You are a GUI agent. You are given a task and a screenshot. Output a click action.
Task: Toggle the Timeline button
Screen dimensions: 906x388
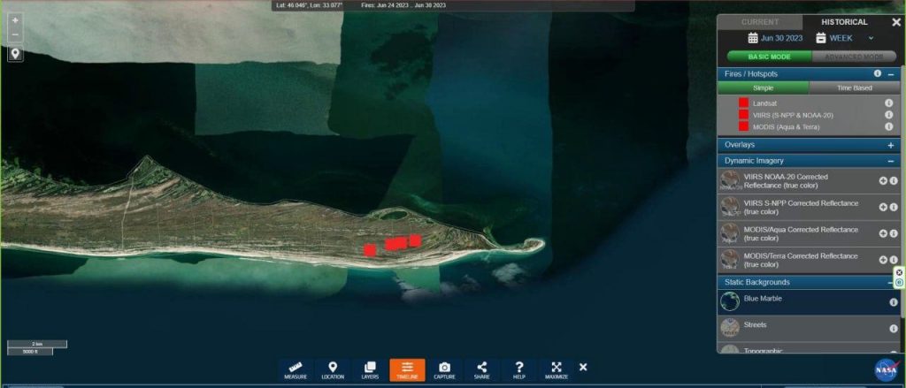407,369
